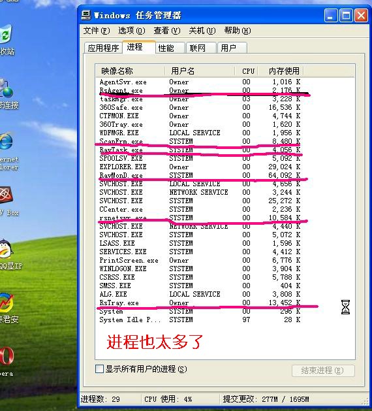
Task: Select the WDFMGR.EXE process row
Action: click(200, 133)
